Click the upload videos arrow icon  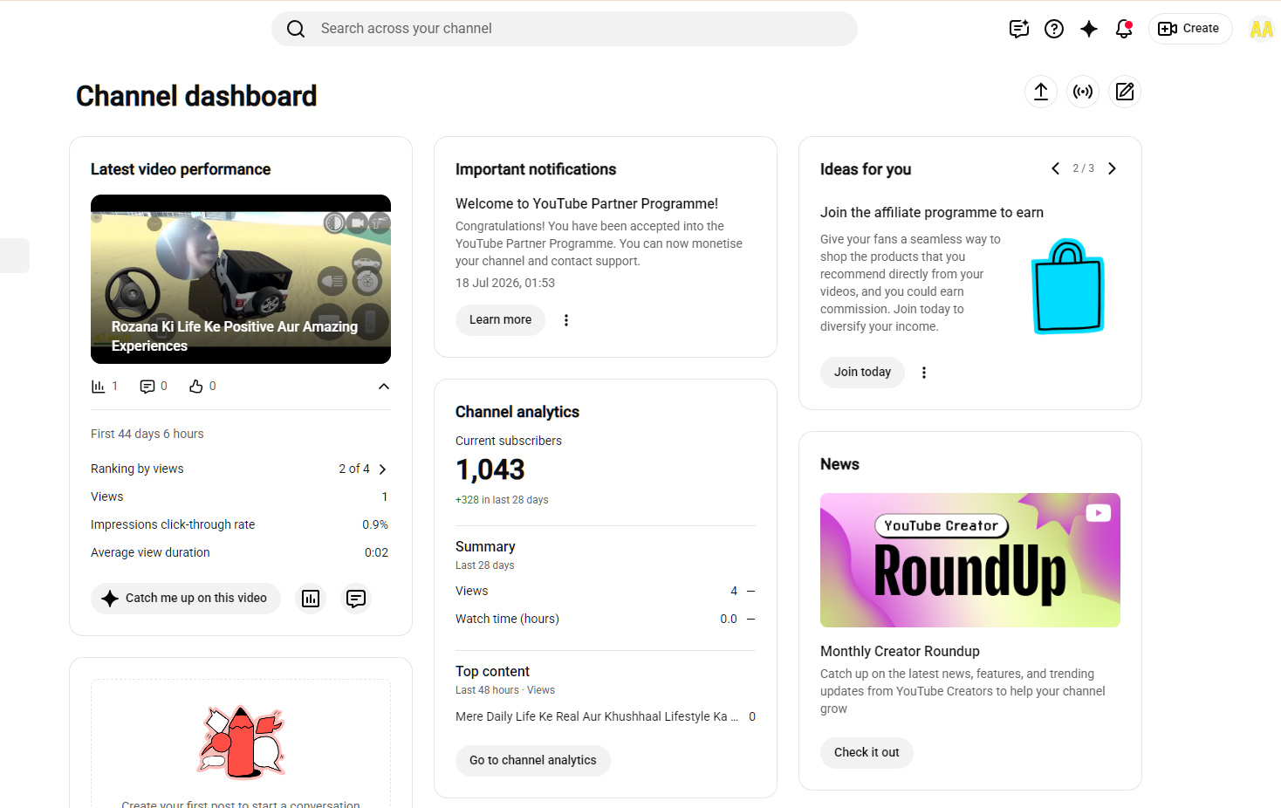1041,92
